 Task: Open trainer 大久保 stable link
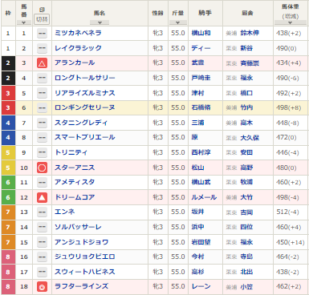[250, 138]
